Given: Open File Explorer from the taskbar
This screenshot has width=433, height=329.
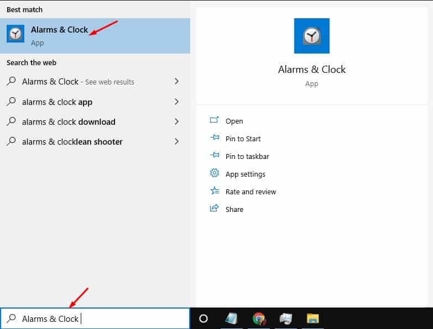Looking at the screenshot, I should 312,319.
